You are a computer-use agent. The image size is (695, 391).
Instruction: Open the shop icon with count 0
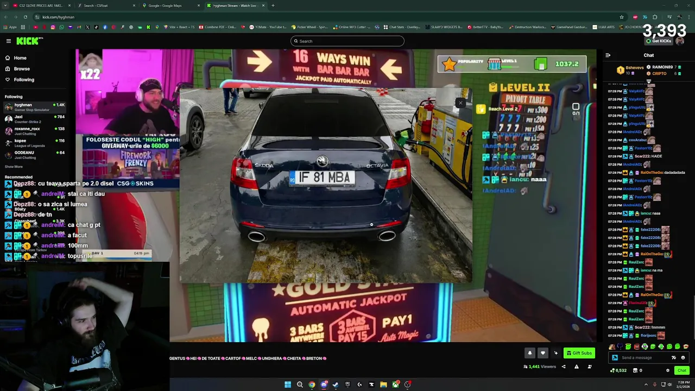coord(637,370)
